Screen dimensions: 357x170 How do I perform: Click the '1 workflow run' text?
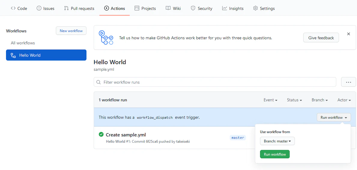coord(113,100)
